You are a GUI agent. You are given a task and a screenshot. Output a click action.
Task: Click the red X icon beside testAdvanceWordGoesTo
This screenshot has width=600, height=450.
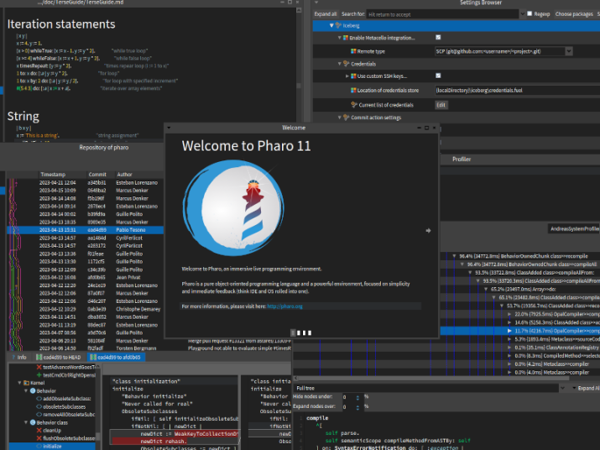coord(39,367)
